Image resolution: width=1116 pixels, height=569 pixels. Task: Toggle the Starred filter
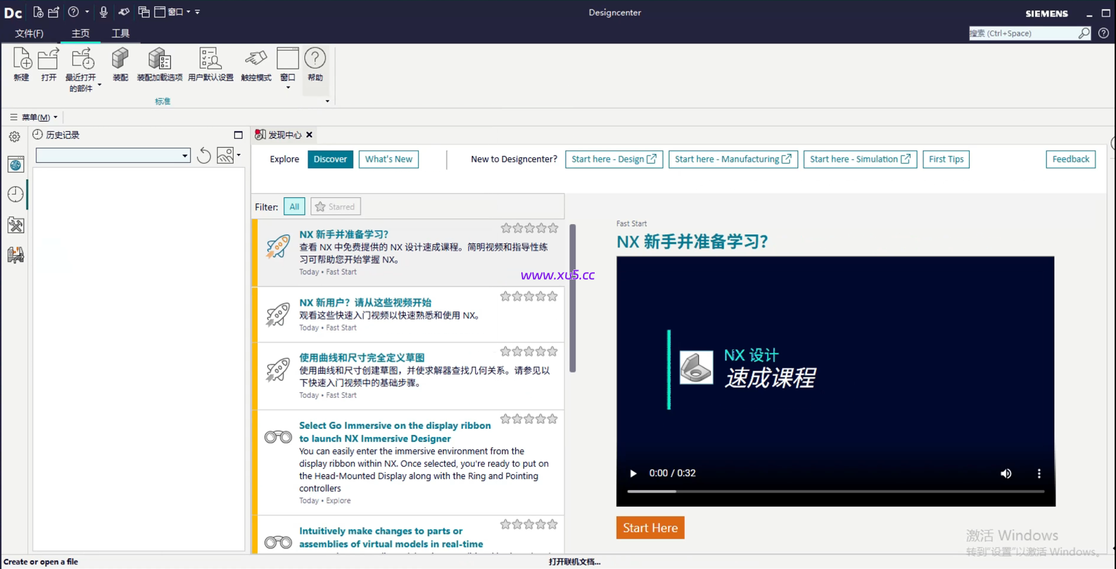coord(335,207)
